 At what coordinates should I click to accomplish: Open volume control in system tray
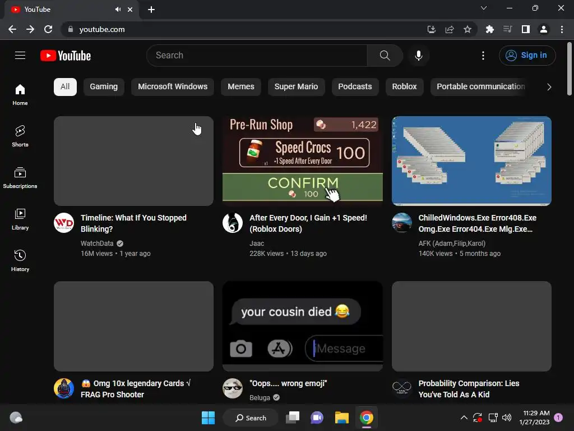pos(507,418)
